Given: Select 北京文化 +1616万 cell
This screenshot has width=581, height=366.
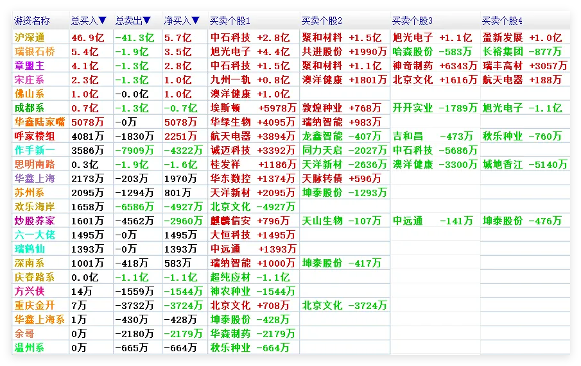Looking at the screenshot, I should (x=435, y=79).
